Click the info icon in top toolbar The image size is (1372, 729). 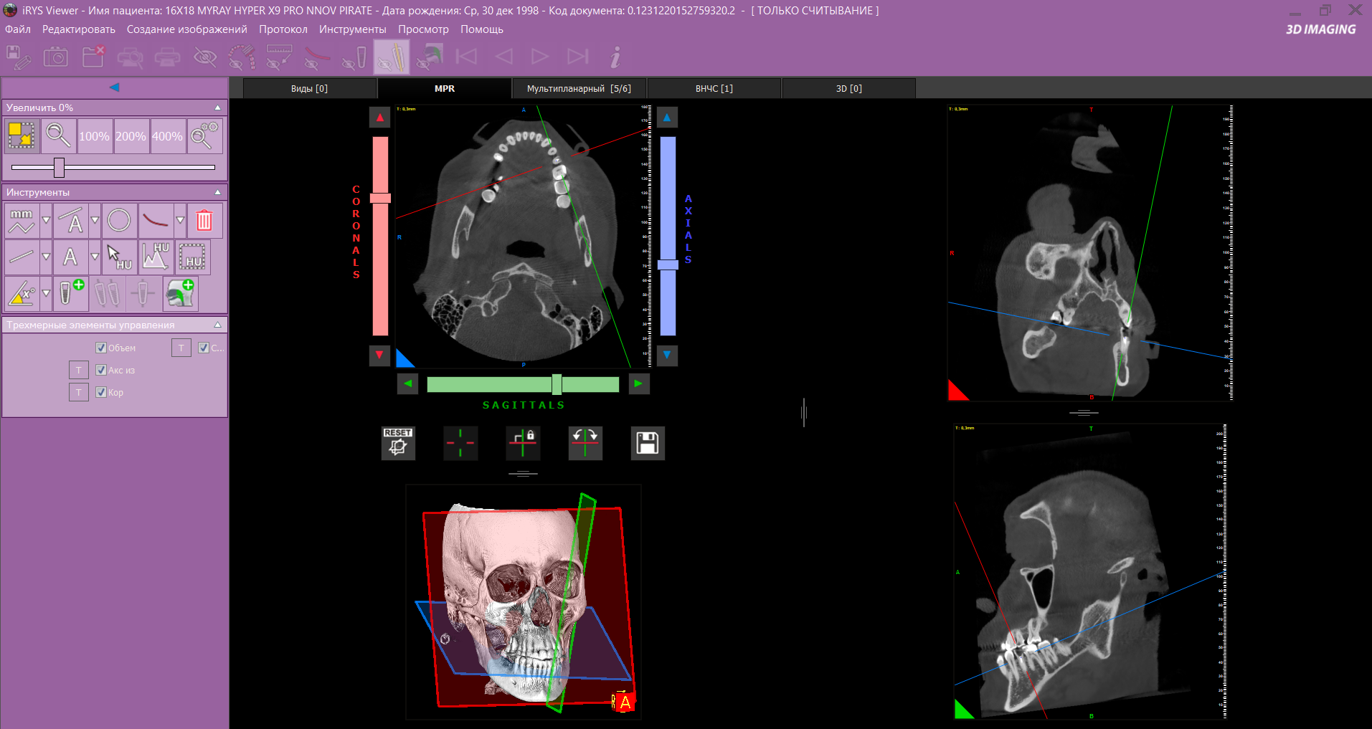(x=615, y=57)
